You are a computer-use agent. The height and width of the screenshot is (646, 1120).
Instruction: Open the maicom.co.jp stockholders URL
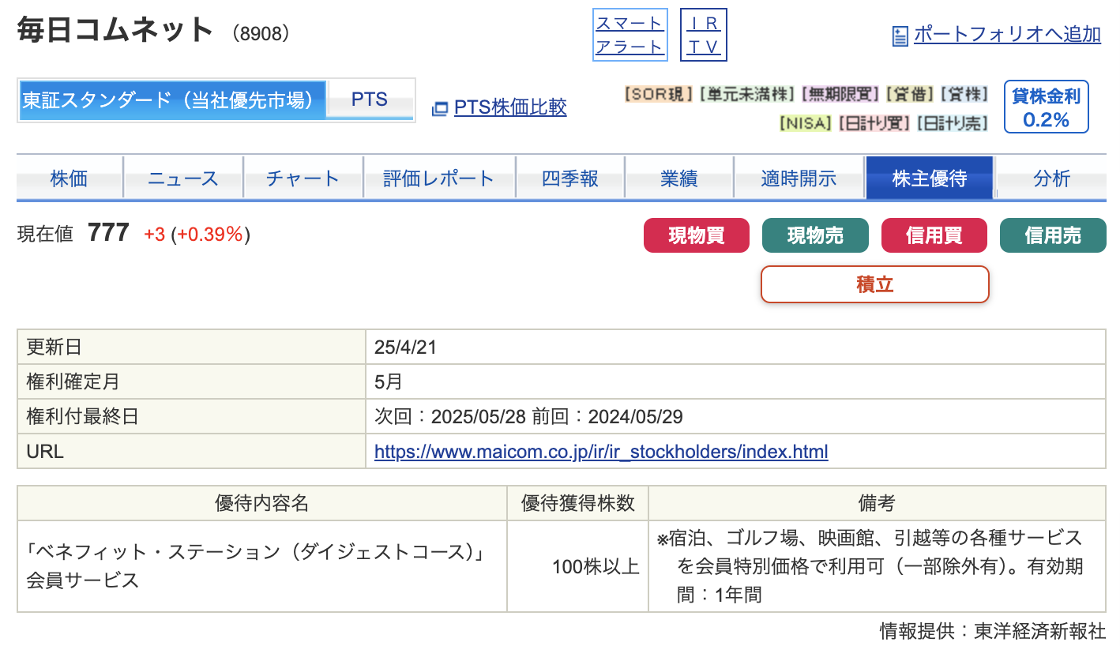click(601, 452)
